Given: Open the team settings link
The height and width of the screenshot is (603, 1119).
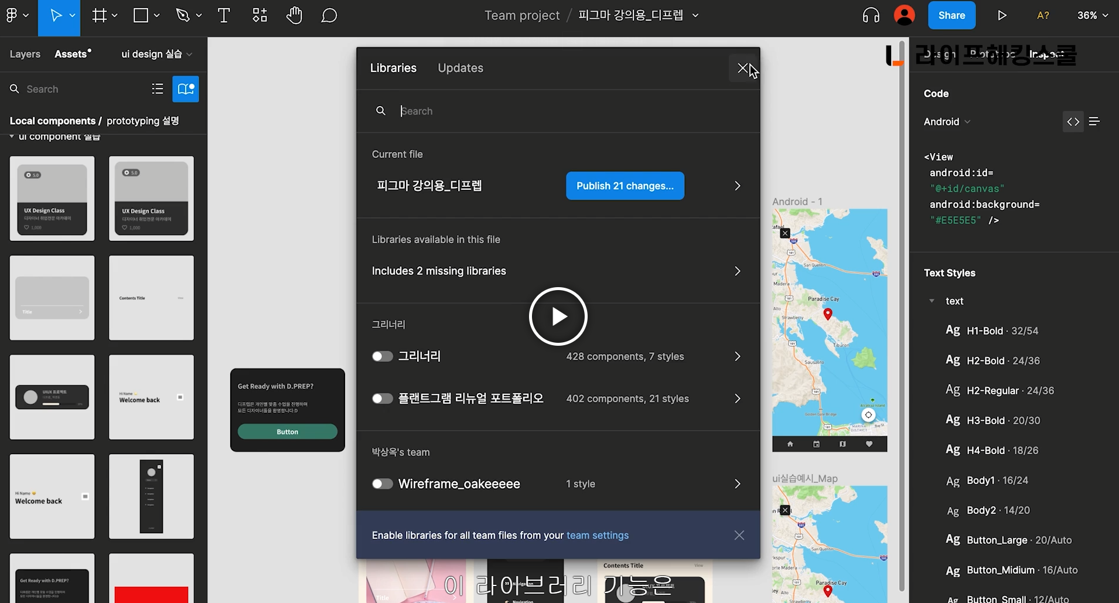Looking at the screenshot, I should click(x=598, y=535).
